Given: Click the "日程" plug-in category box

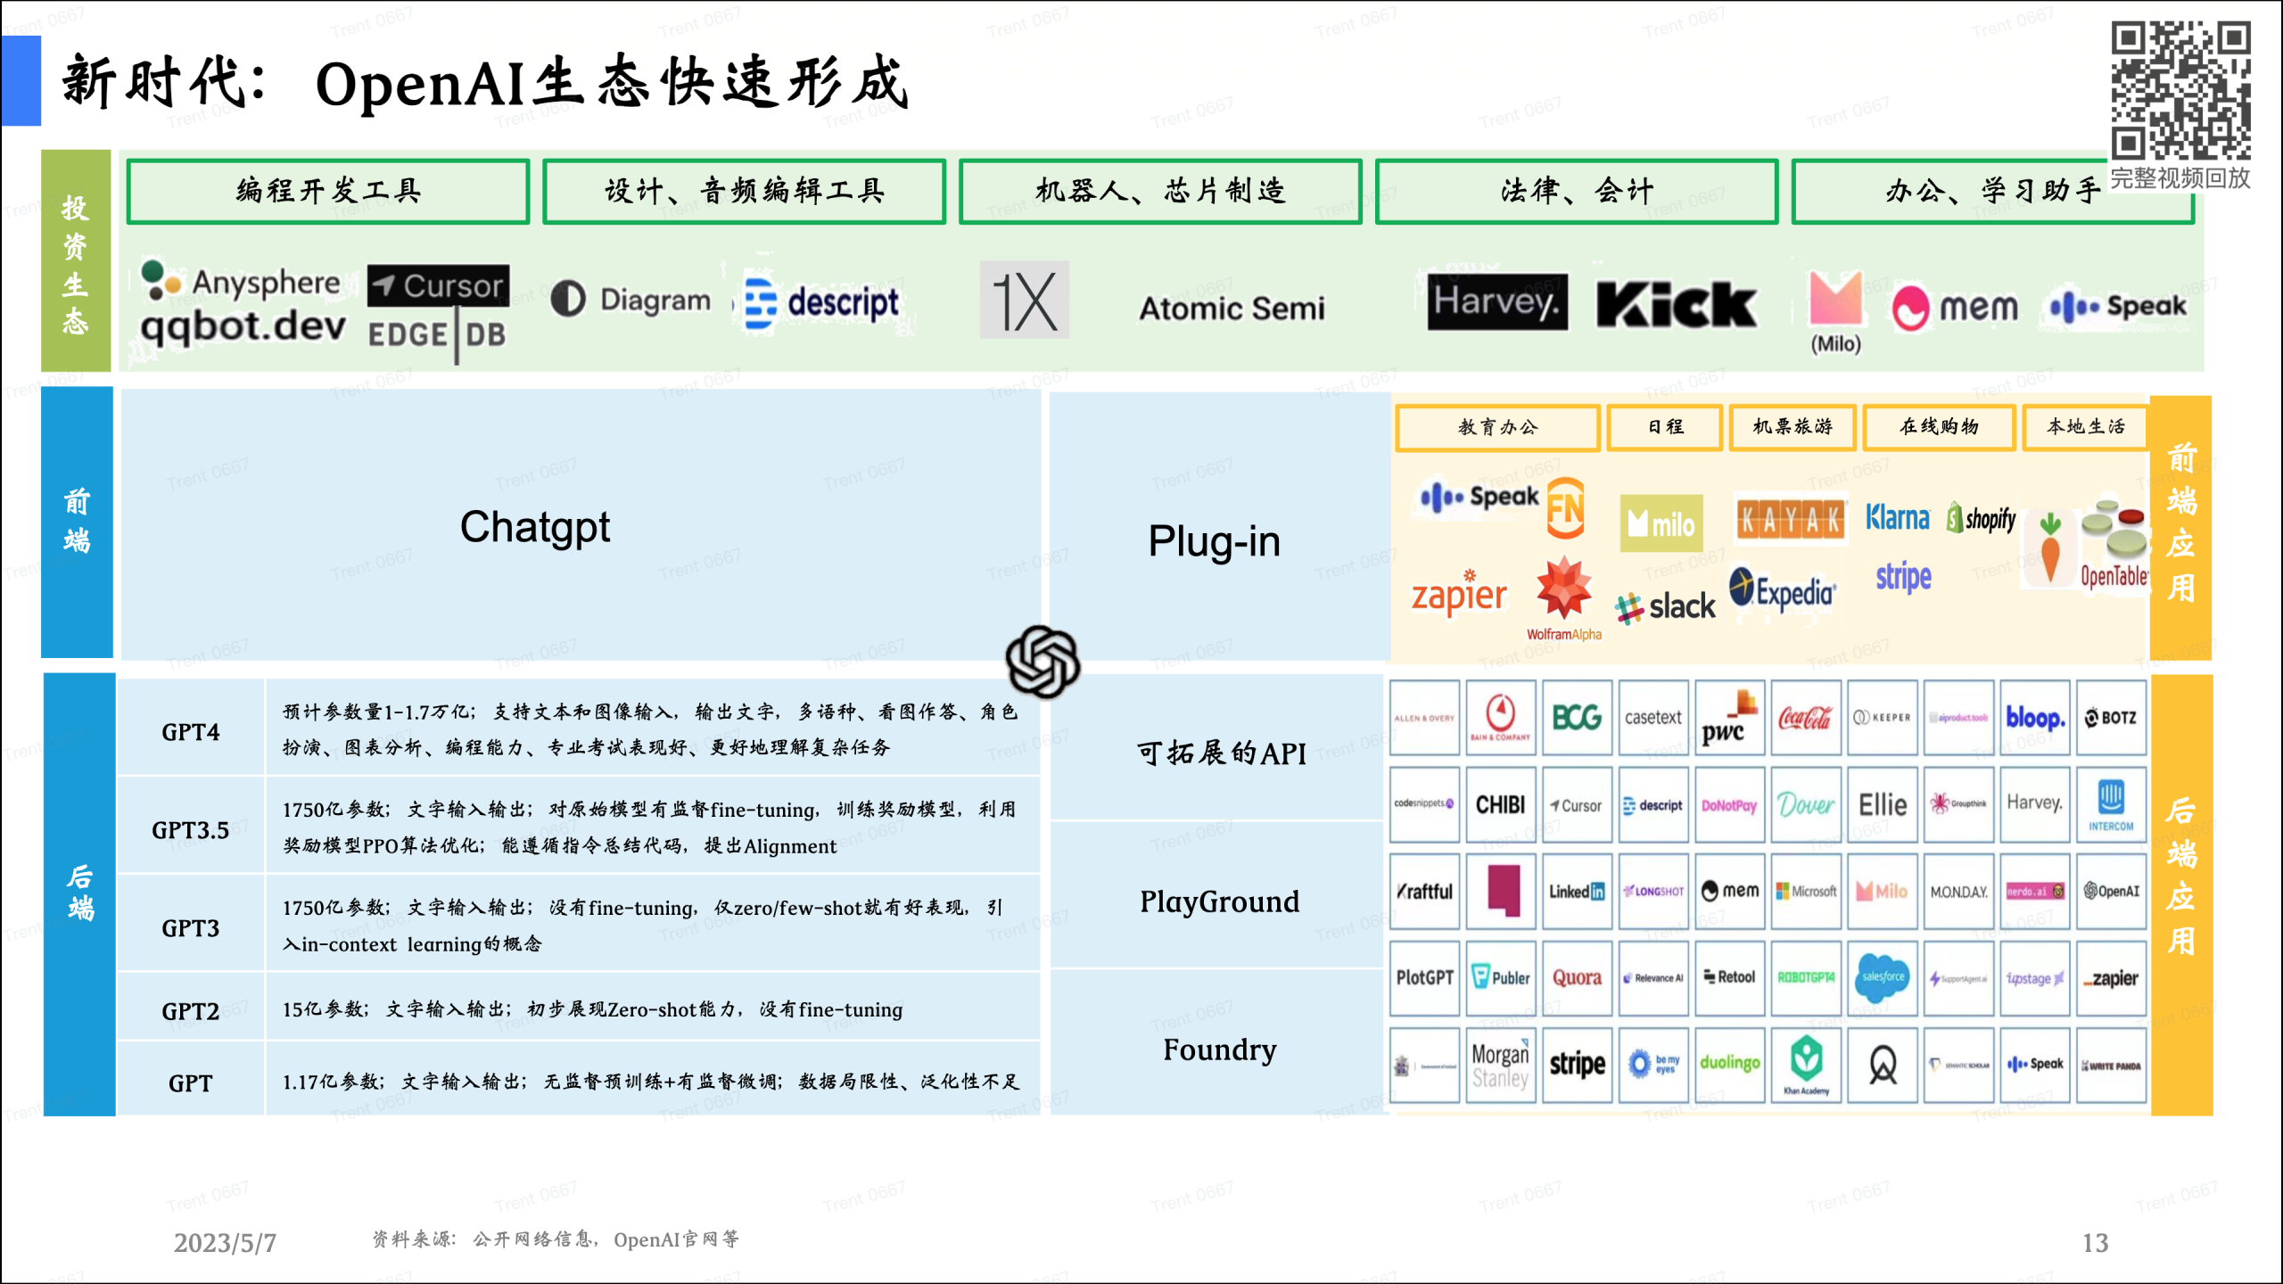Looking at the screenshot, I should [1665, 428].
